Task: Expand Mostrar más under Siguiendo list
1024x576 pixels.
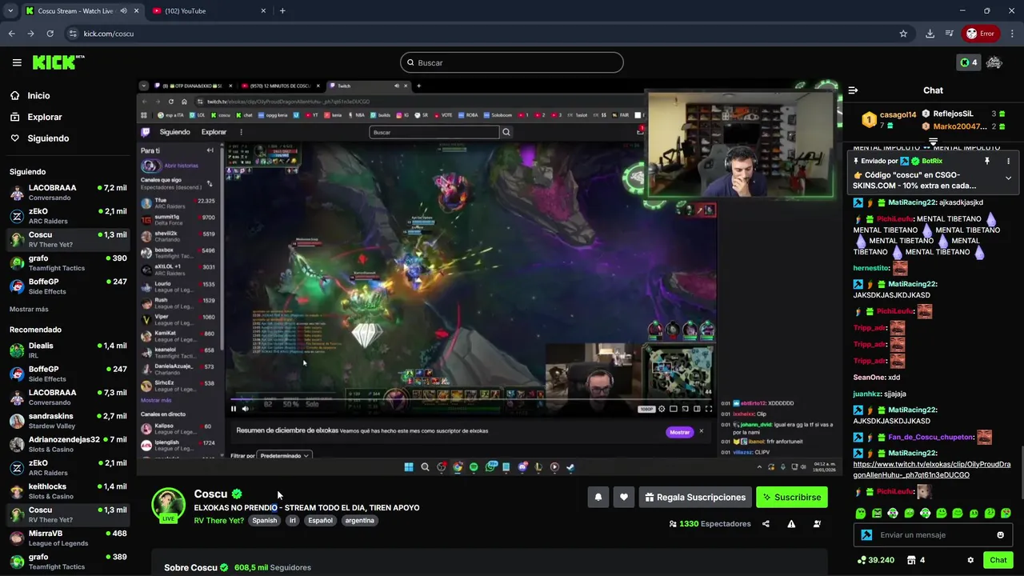Action: coord(29,310)
